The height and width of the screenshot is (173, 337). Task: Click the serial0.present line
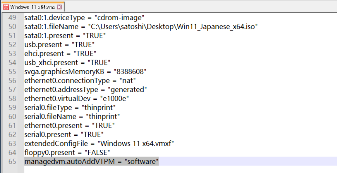(64, 135)
